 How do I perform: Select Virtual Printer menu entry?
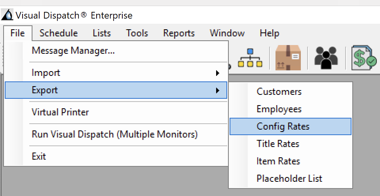(116, 112)
